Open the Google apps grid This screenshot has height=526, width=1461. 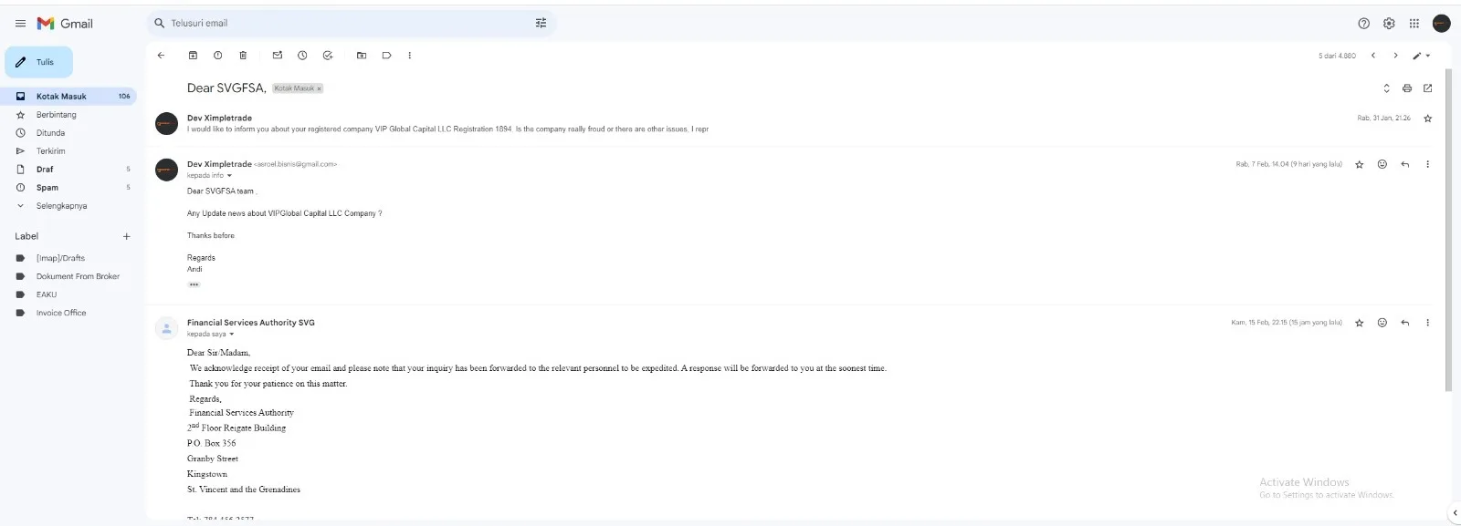[1414, 24]
